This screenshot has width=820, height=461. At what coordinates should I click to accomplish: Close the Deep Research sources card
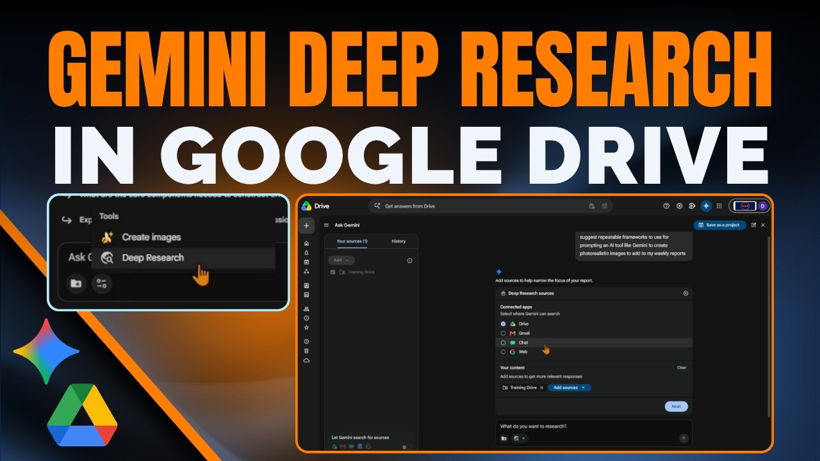pos(685,293)
